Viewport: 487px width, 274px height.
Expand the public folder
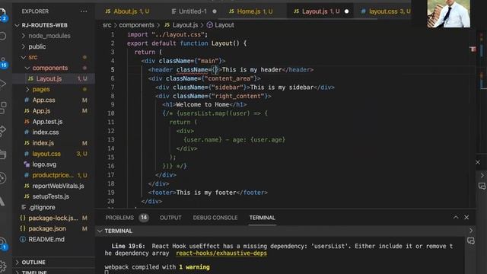click(x=24, y=46)
